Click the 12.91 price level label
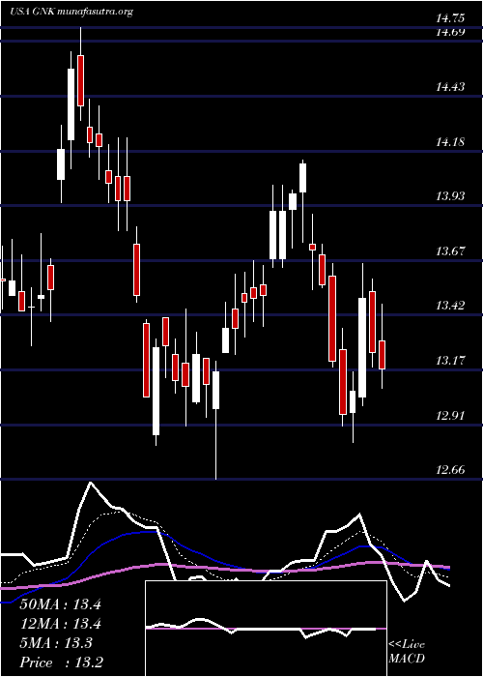 click(450, 416)
